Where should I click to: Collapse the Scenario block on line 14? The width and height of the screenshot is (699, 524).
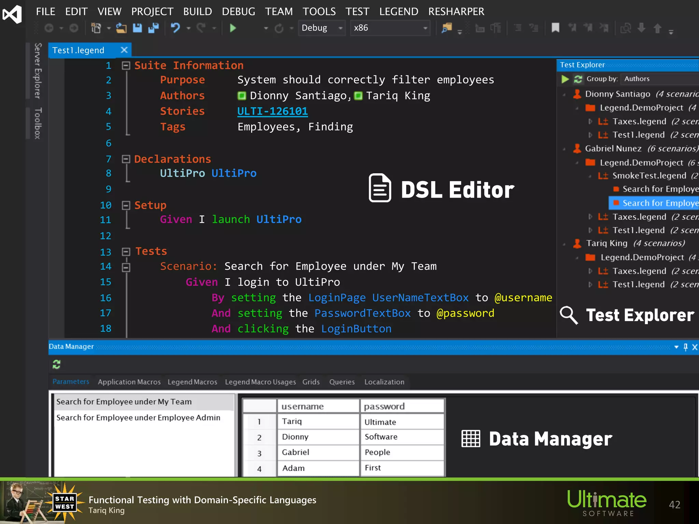pyautogui.click(x=126, y=267)
